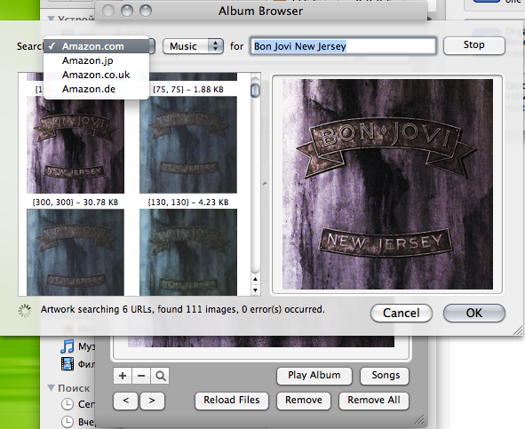The image size is (525, 429).
Task: Select the blue 130x130 cover thumbnail
Action: click(188, 145)
